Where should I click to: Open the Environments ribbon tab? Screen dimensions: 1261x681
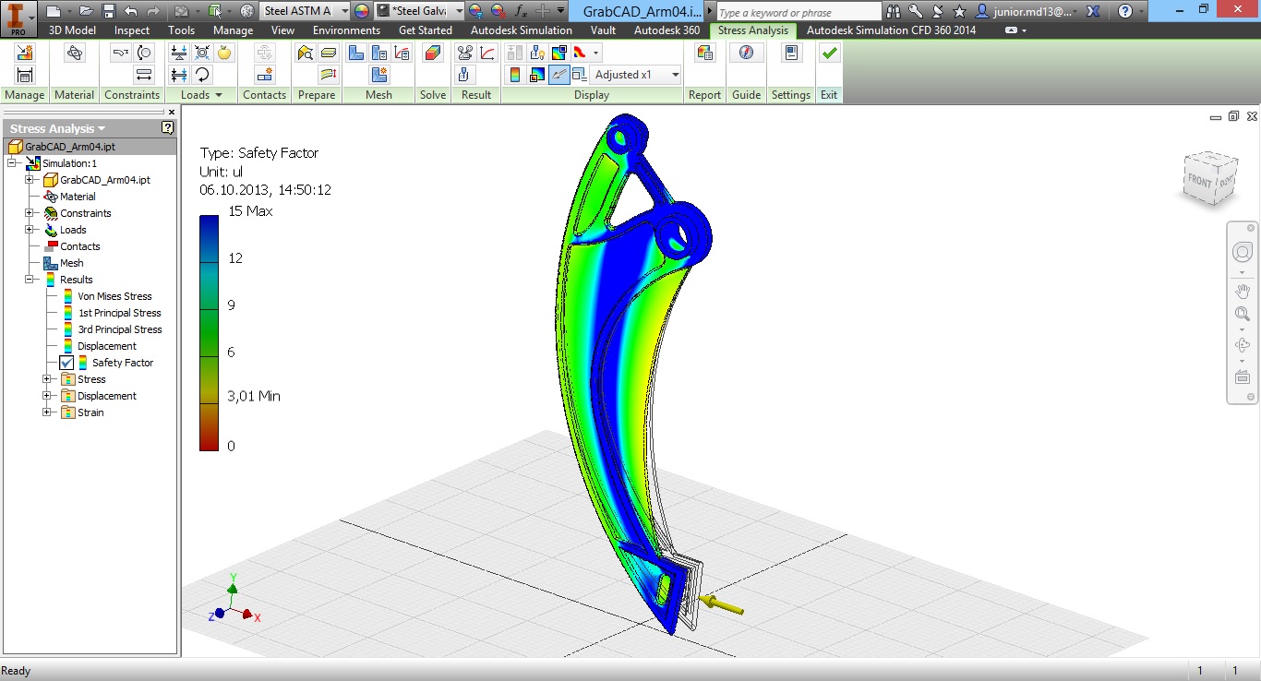[x=346, y=30]
